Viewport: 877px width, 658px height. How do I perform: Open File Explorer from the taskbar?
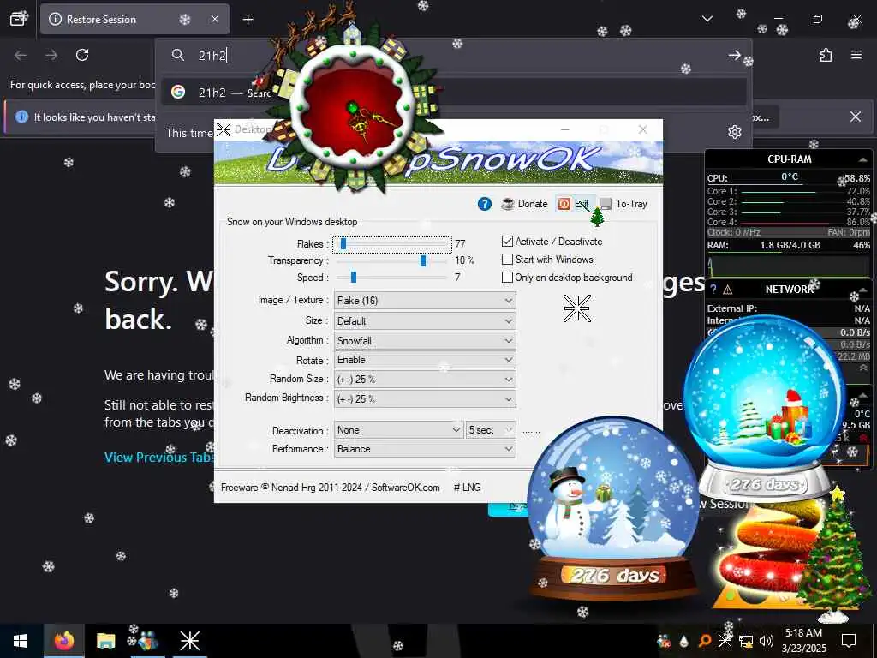[x=105, y=641]
